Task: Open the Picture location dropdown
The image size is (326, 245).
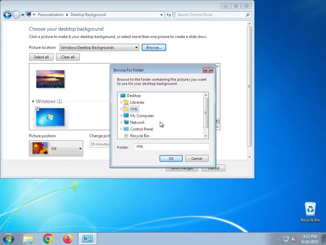Action: point(99,48)
